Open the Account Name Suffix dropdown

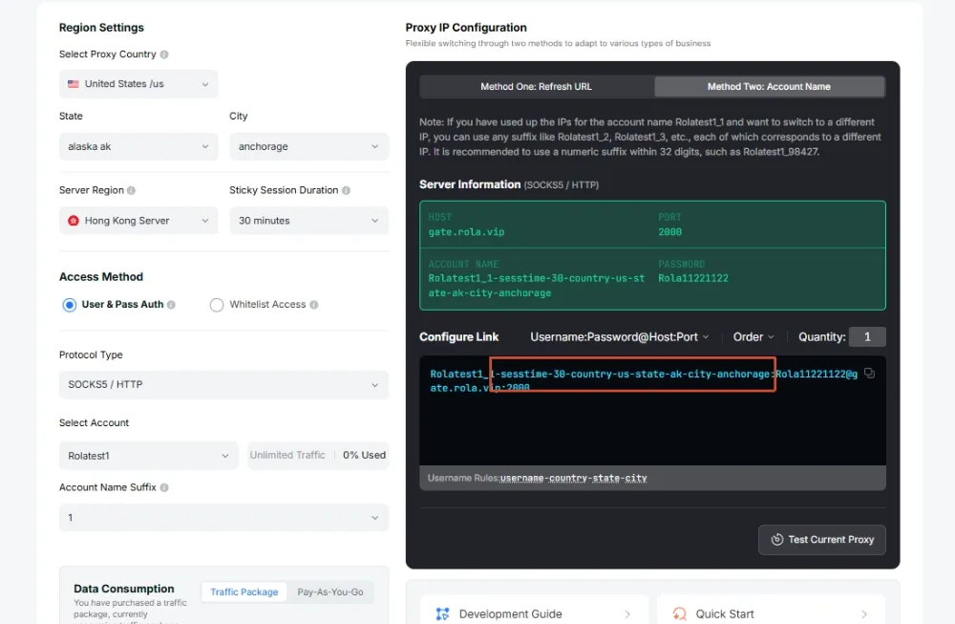(x=223, y=517)
